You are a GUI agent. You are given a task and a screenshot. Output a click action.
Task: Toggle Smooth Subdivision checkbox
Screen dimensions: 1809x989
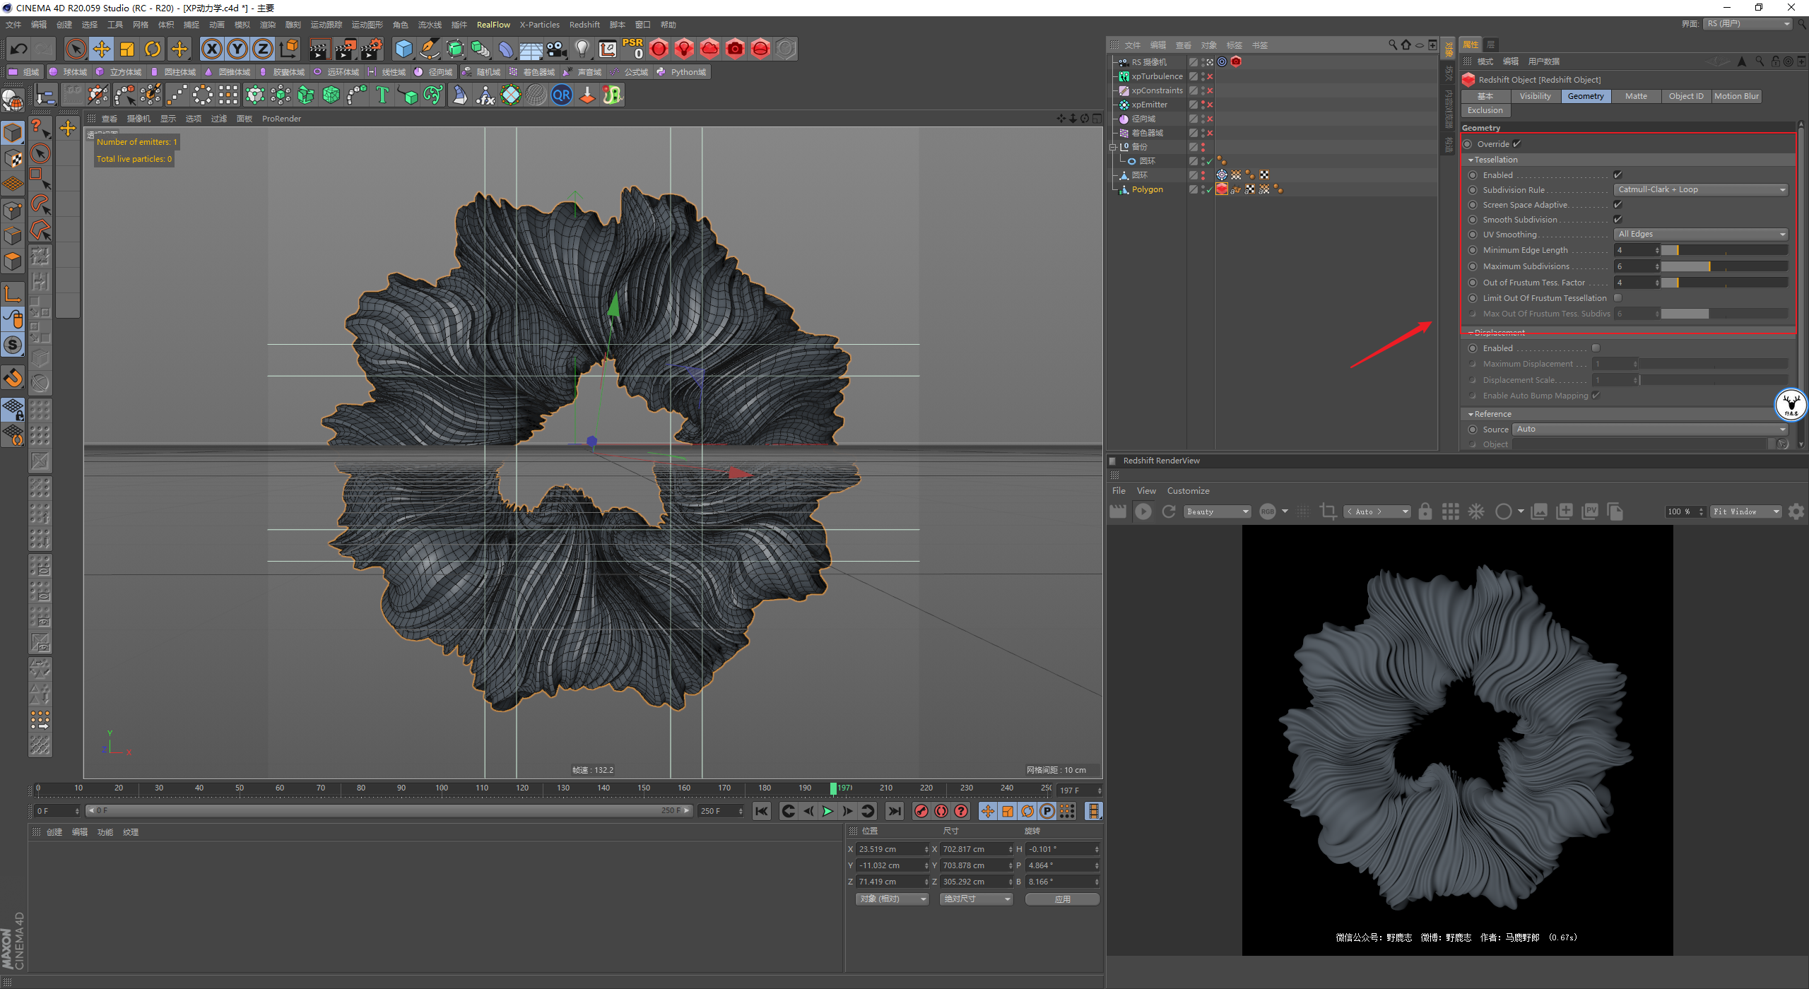click(x=1618, y=220)
